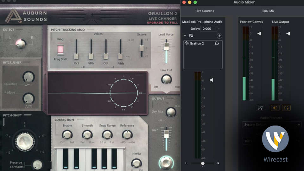Click the Preserve Formants knob

(37, 165)
